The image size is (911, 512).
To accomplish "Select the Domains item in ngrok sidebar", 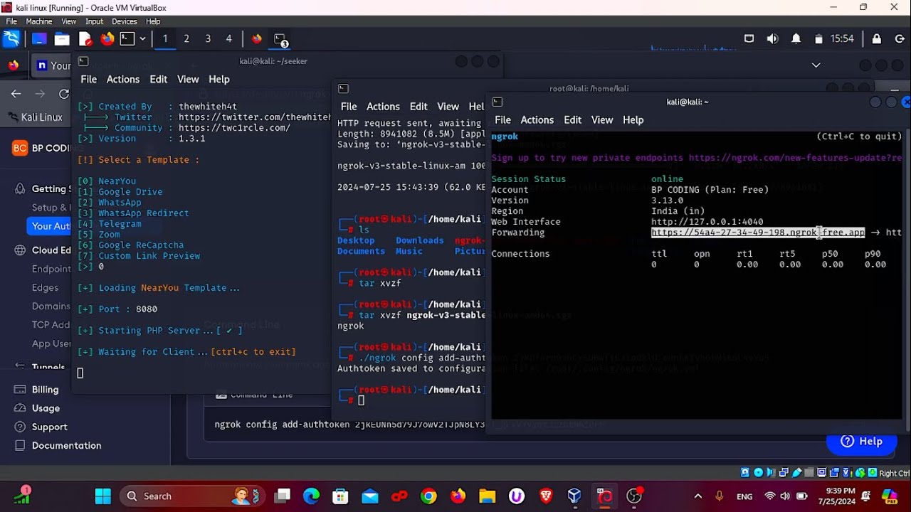I will 51,306.
